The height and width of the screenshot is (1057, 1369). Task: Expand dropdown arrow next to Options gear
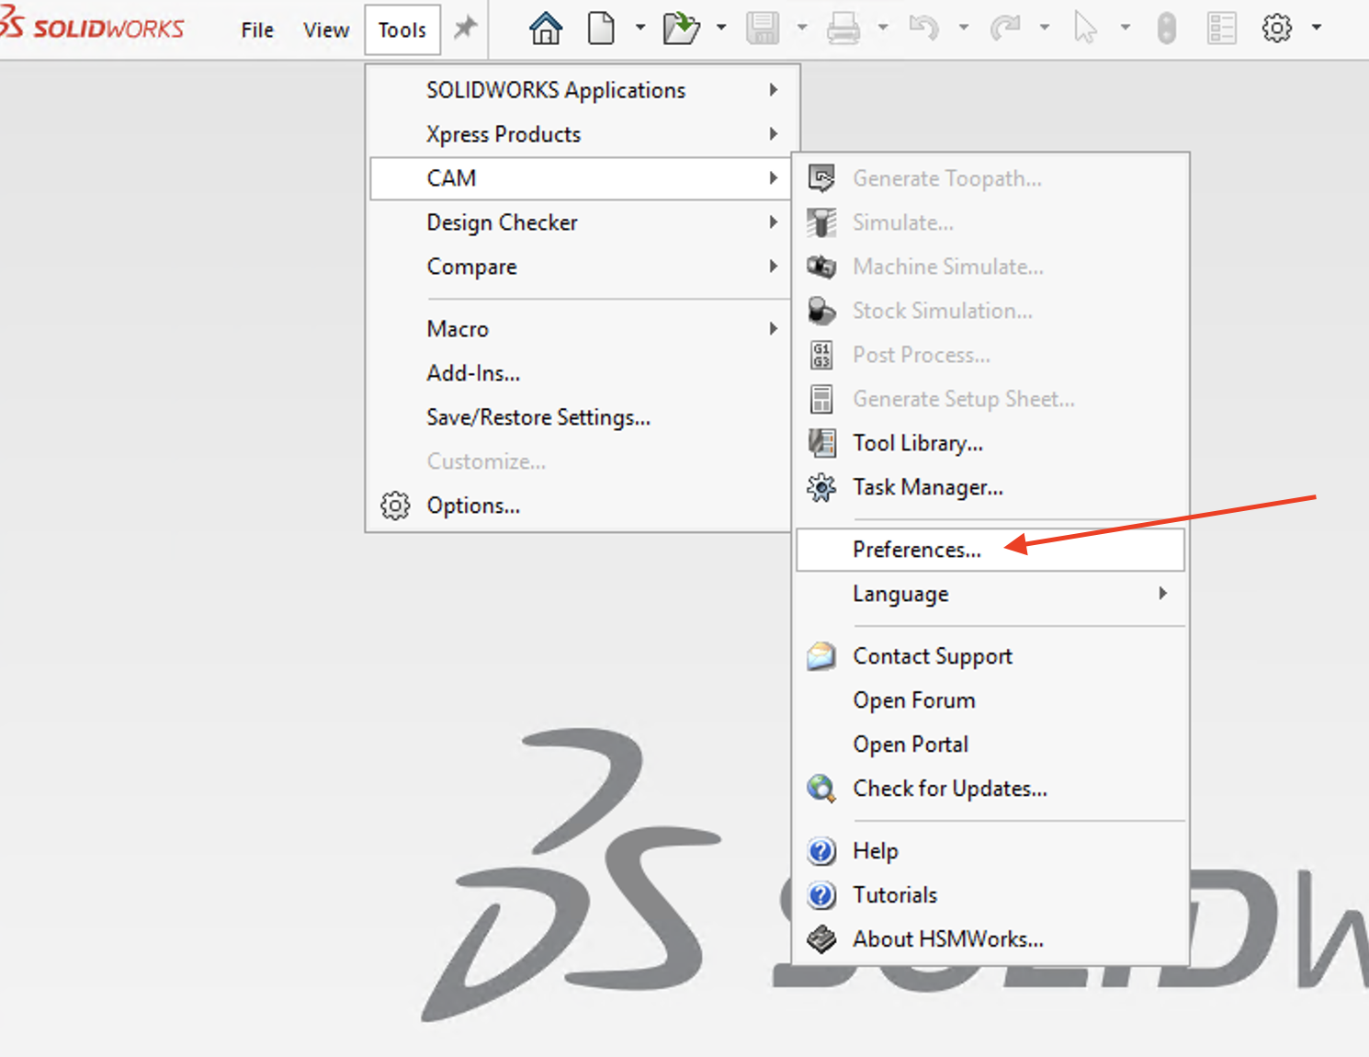[1317, 28]
